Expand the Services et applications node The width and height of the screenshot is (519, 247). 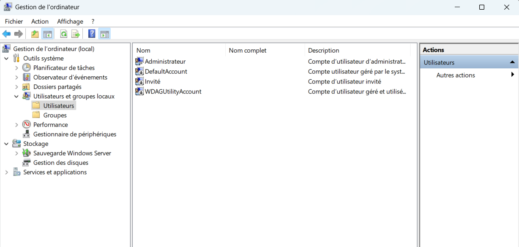point(6,172)
